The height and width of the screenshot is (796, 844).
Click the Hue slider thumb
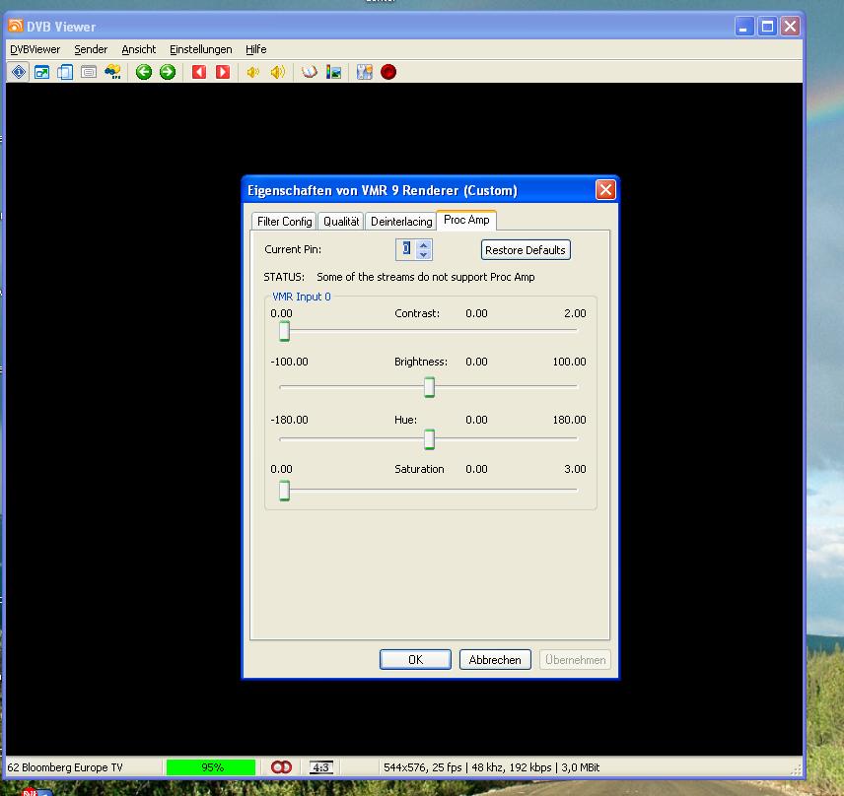click(429, 439)
